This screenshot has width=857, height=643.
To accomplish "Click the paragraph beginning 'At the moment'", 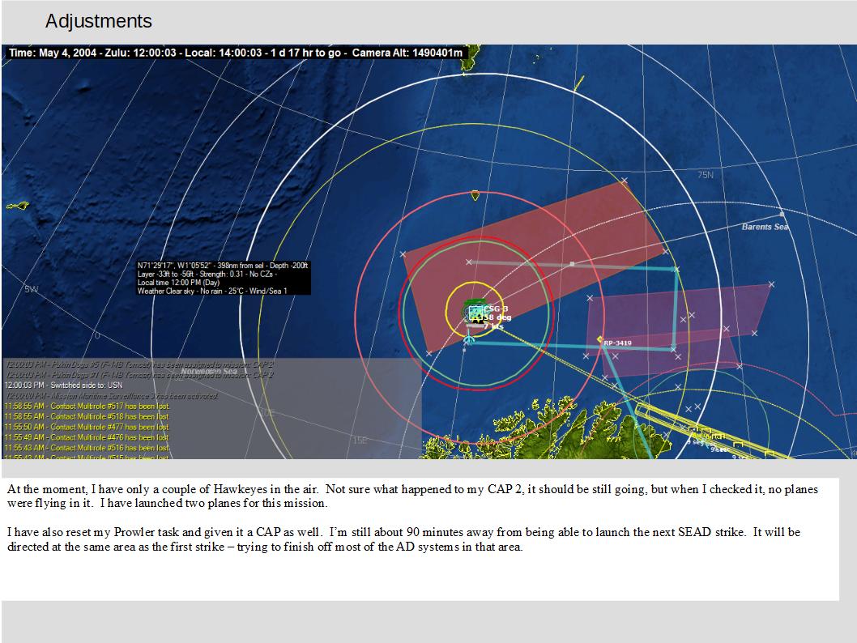I will pyautogui.click(x=412, y=496).
